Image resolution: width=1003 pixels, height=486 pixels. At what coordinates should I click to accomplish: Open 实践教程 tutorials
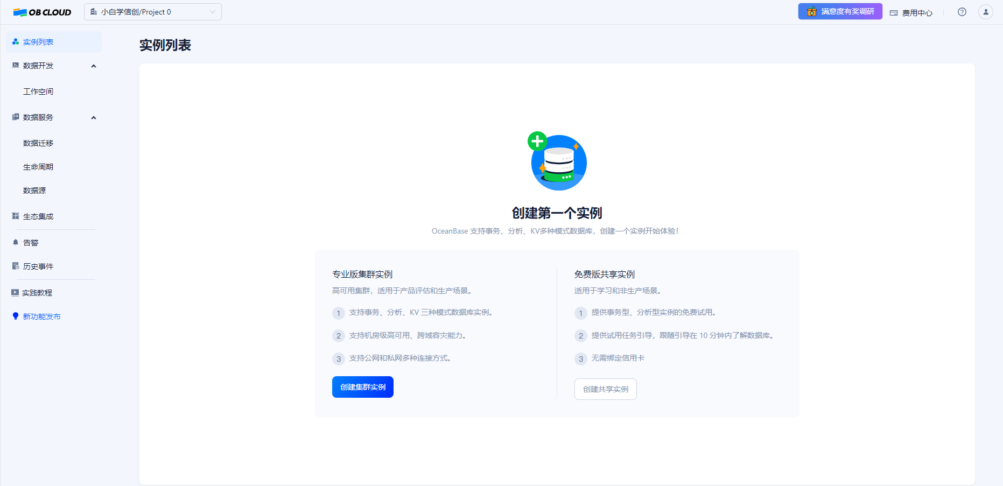pyautogui.click(x=37, y=293)
